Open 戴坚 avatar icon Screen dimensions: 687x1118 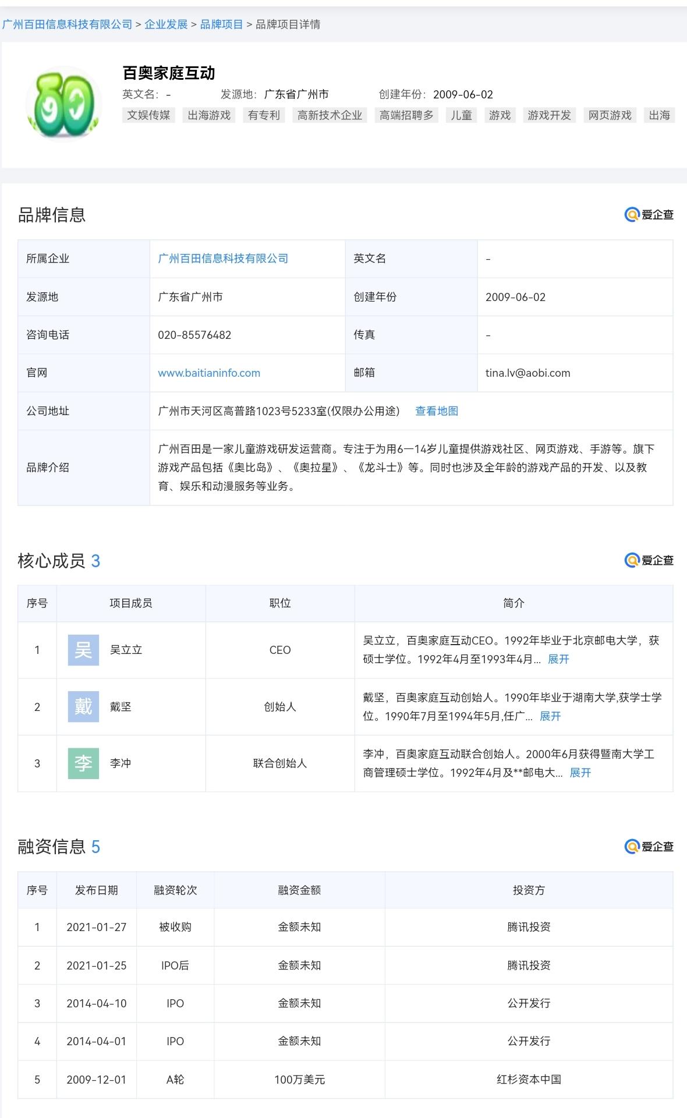click(x=83, y=706)
